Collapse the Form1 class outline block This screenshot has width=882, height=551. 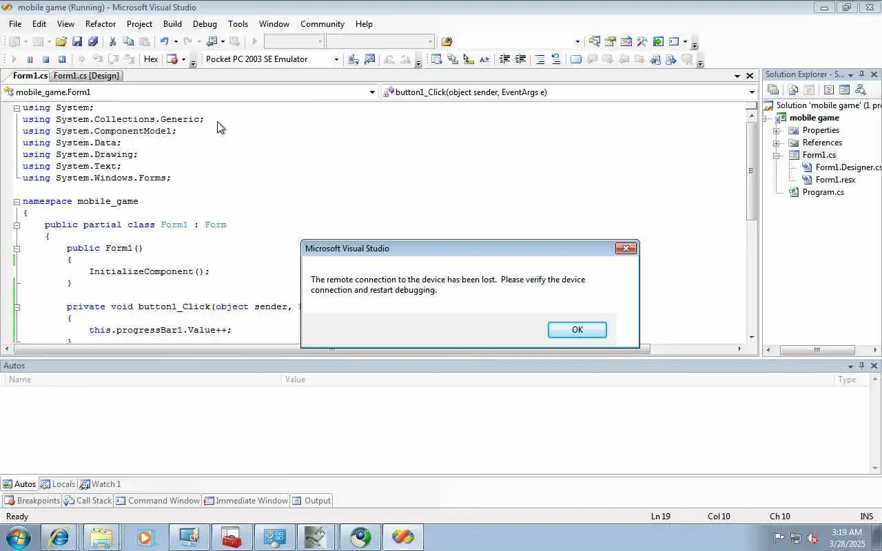[x=17, y=225]
